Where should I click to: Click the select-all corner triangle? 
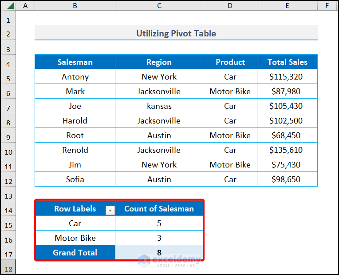pyautogui.click(x=8, y=6)
